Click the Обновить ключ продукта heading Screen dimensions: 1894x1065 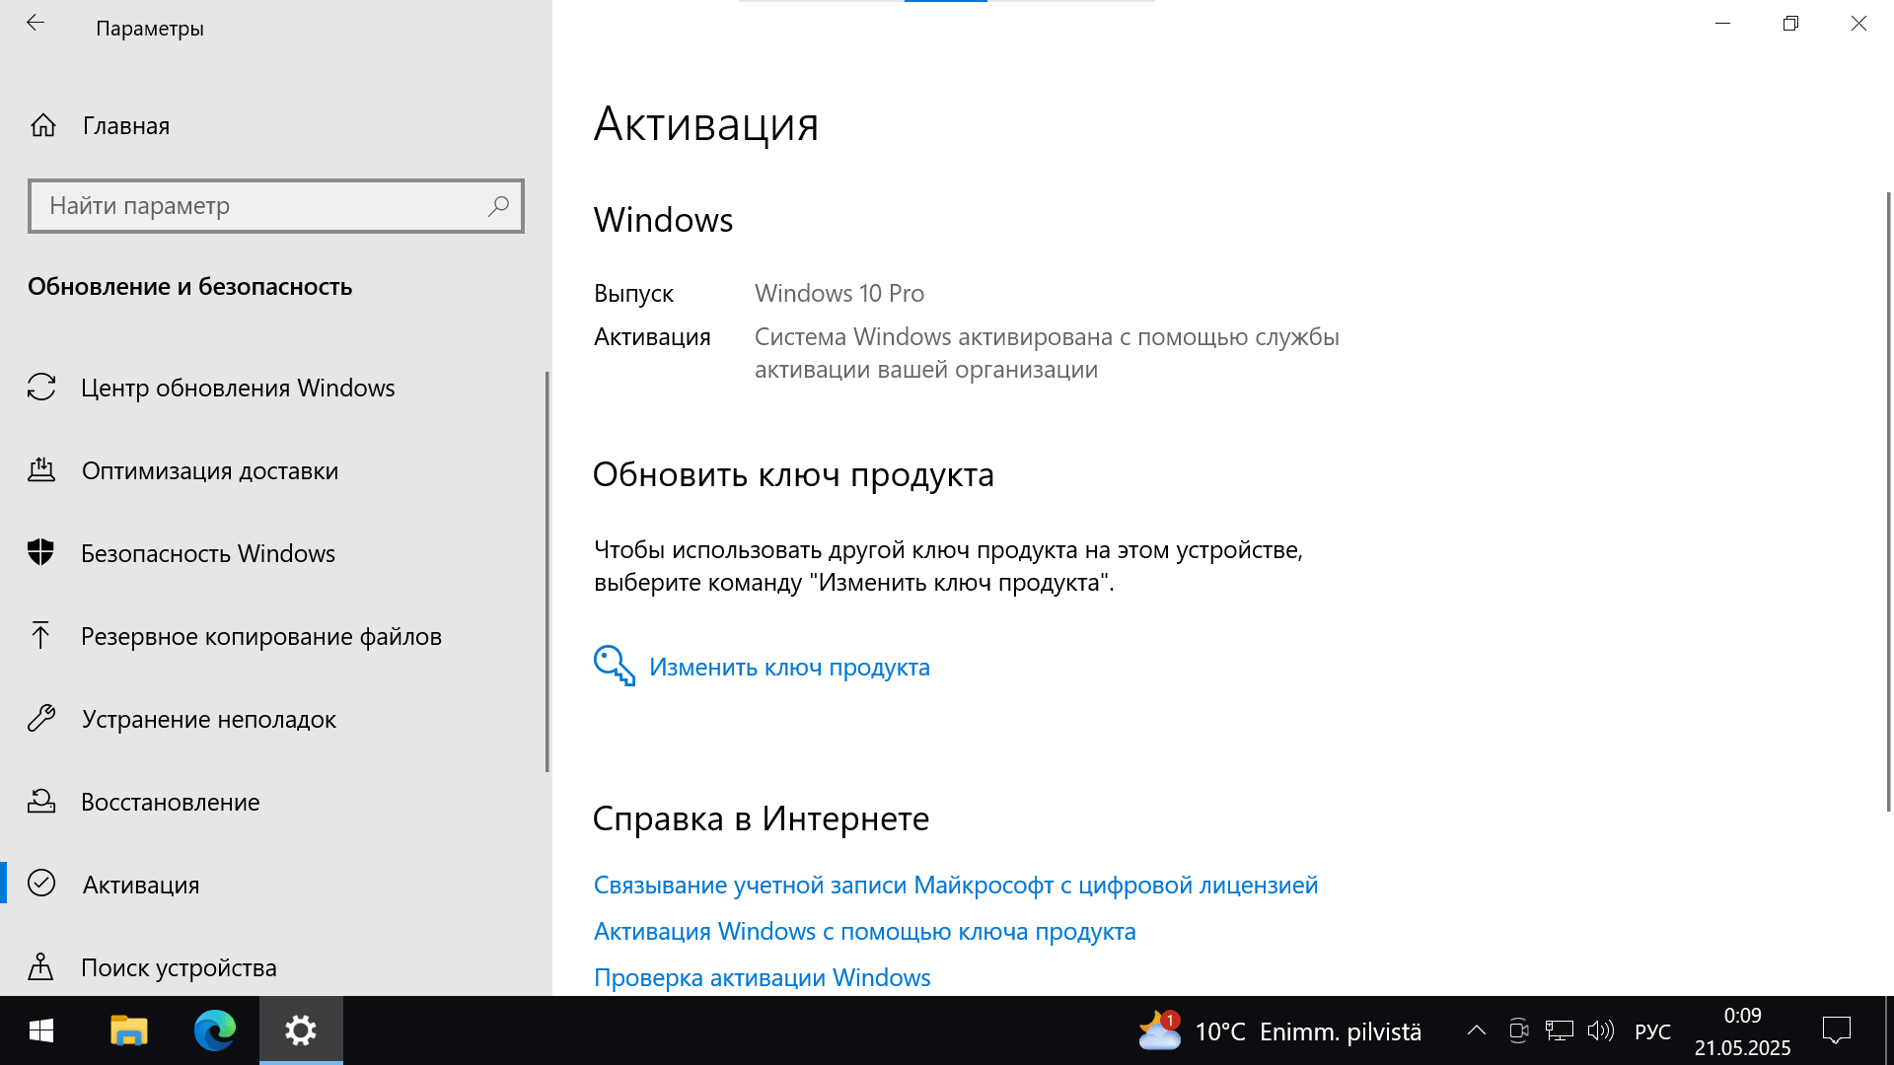[793, 474]
